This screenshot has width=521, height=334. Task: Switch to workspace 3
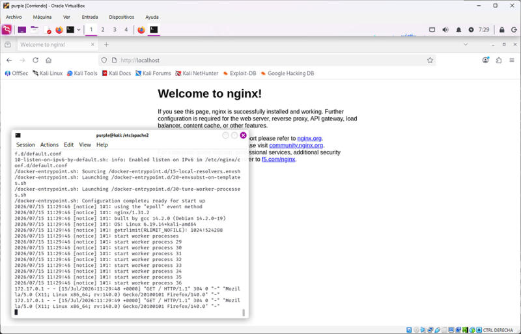pos(115,29)
